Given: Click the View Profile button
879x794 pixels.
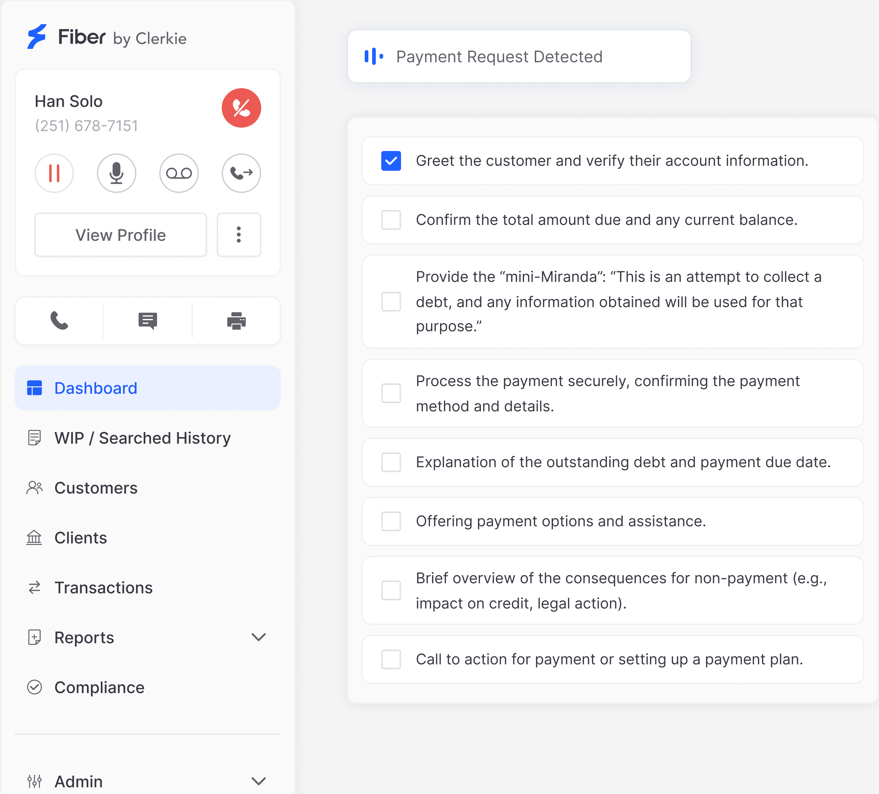Looking at the screenshot, I should 120,235.
